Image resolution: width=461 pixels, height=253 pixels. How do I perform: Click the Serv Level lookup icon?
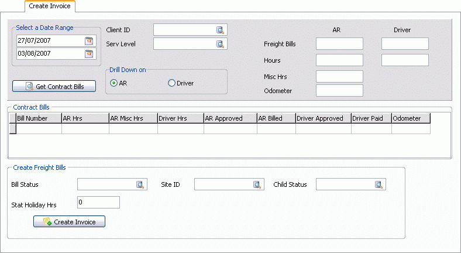[x=221, y=44]
